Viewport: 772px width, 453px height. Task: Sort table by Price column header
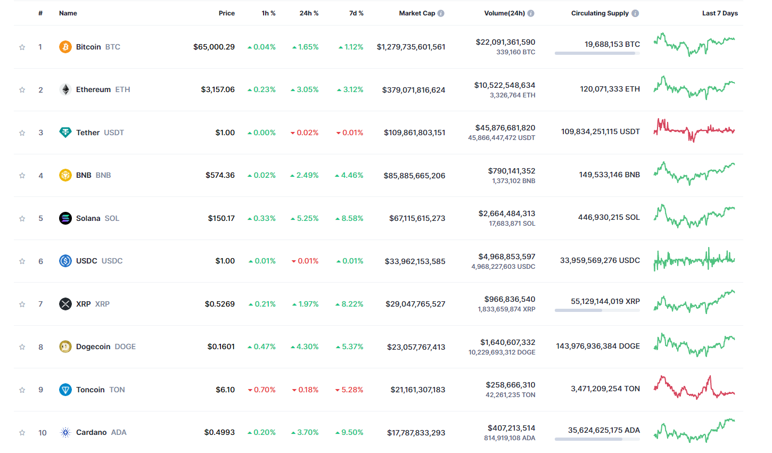(227, 13)
